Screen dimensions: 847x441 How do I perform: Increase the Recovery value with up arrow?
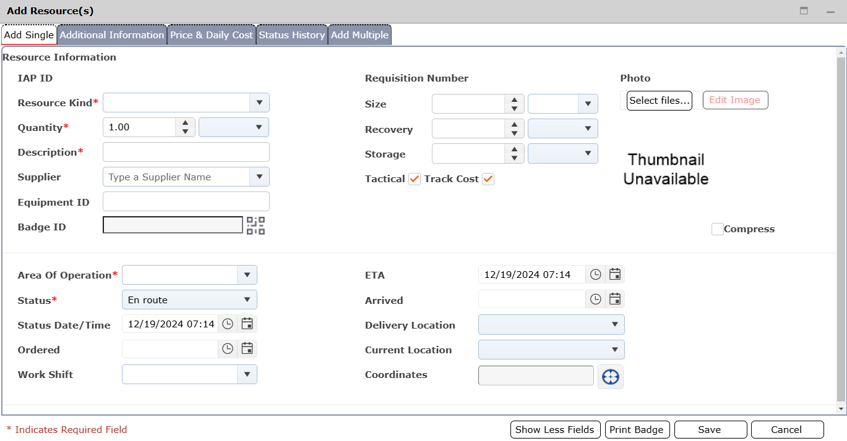pyautogui.click(x=514, y=124)
